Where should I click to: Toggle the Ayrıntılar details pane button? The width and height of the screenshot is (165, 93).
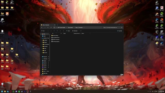coord(120,31)
